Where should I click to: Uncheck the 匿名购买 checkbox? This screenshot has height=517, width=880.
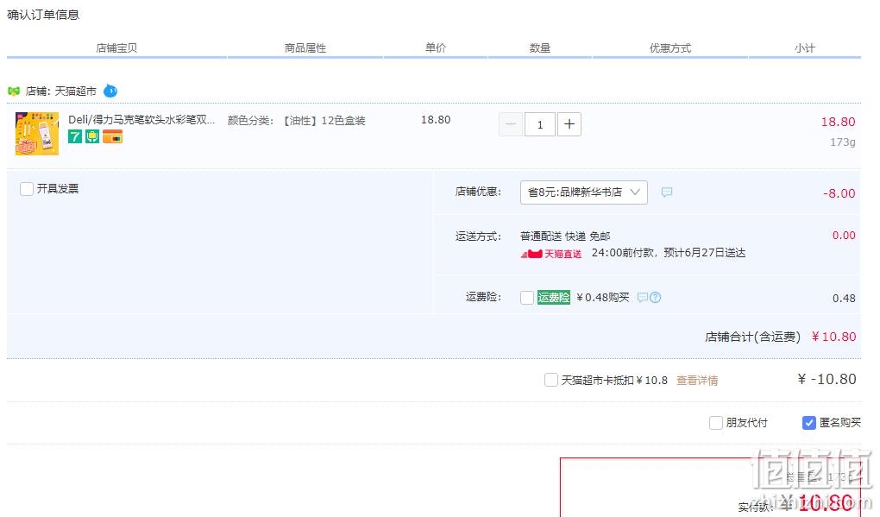(808, 423)
